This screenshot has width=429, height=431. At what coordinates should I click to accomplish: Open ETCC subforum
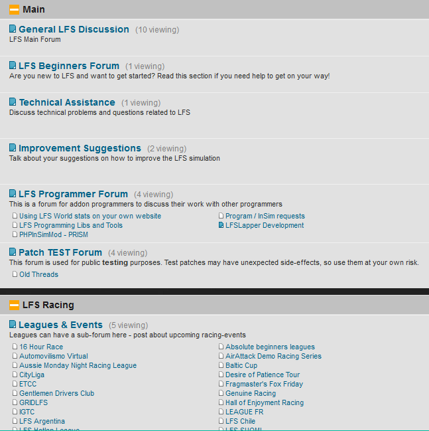click(28, 384)
